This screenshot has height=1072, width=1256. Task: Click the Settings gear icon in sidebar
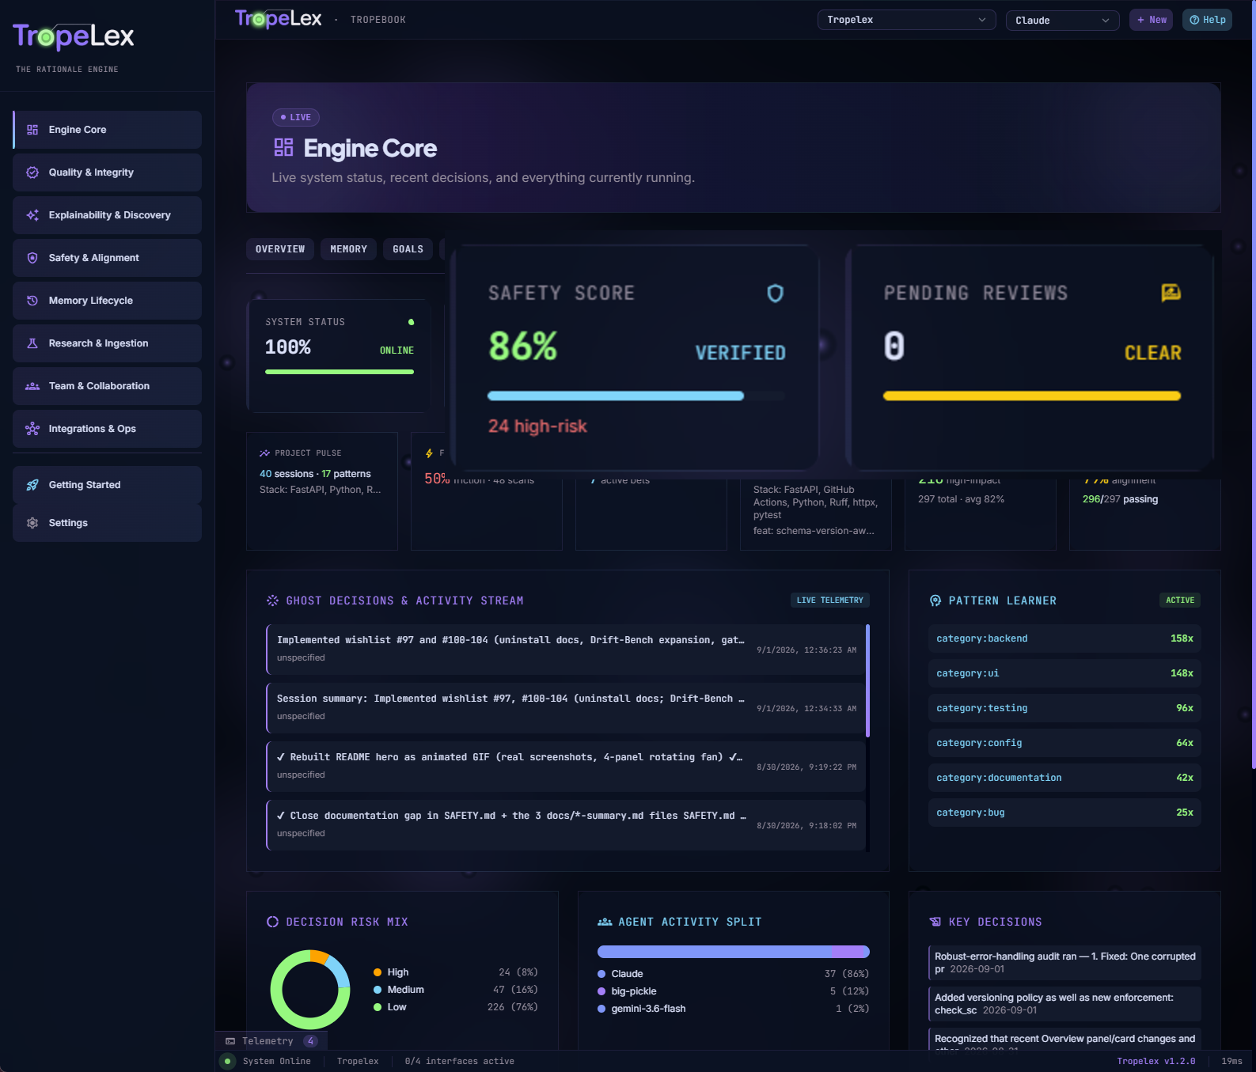tap(32, 523)
